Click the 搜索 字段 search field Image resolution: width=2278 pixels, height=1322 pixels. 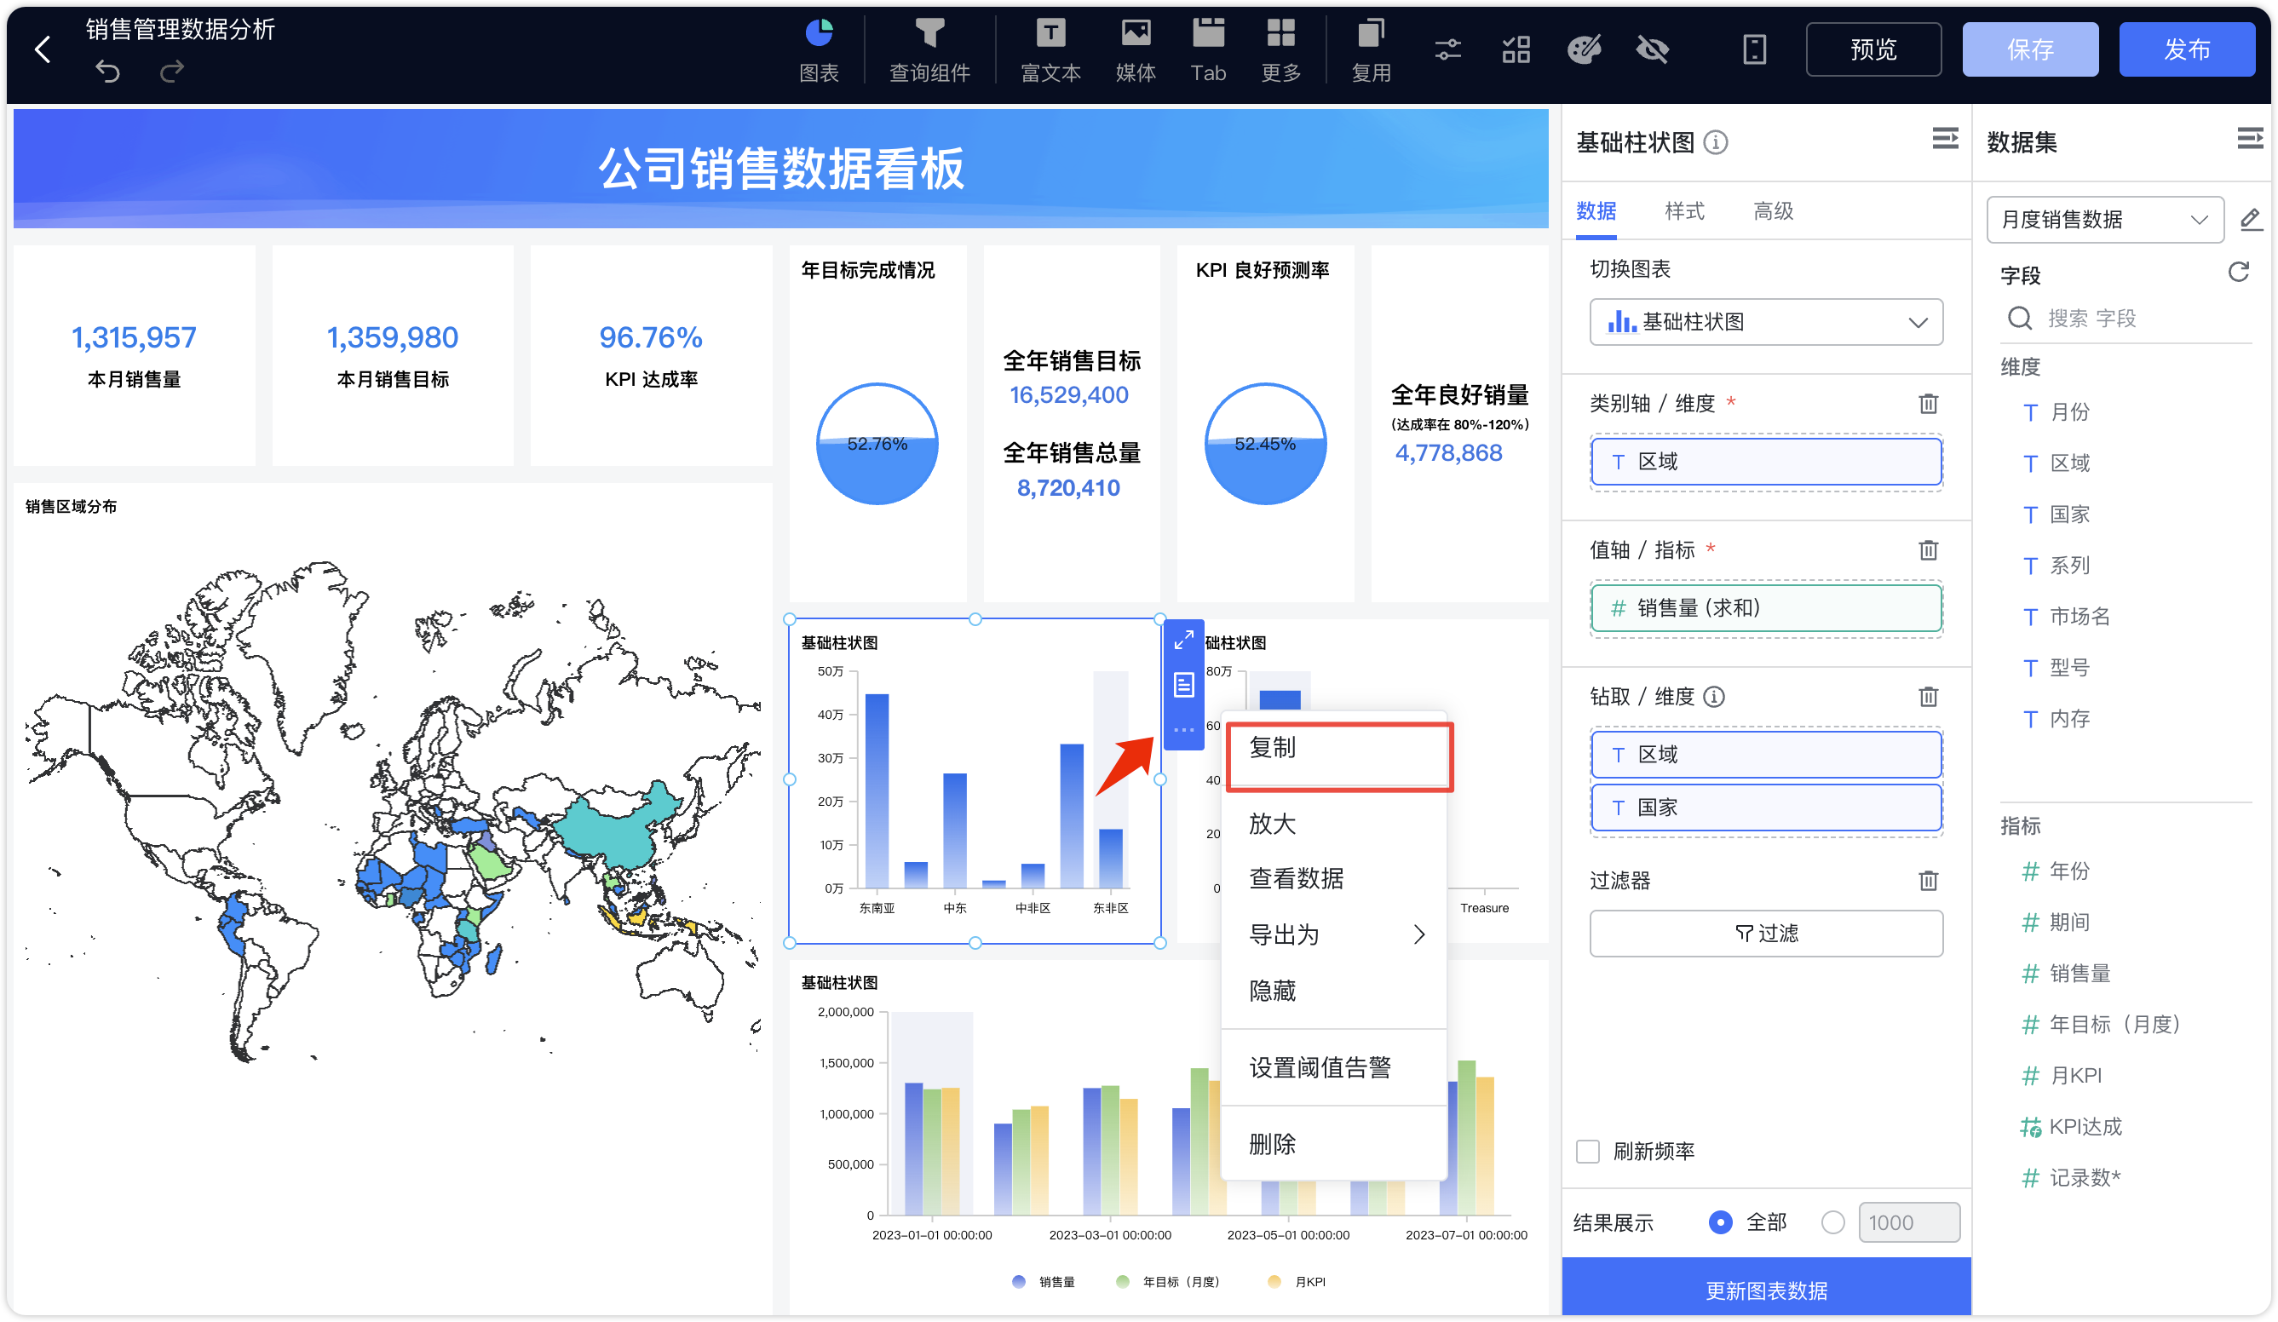2125,318
